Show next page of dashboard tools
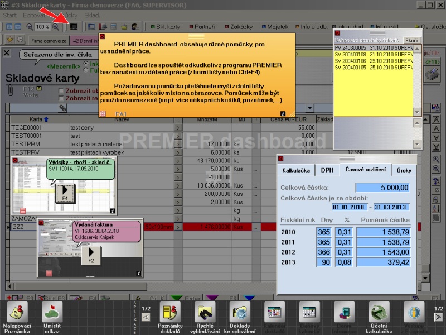The height and width of the screenshot is (335, 446). [x=438, y=317]
